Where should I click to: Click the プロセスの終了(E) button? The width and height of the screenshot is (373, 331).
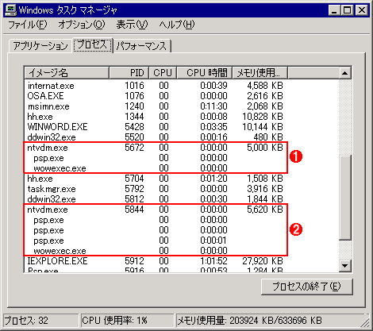pyautogui.click(x=307, y=287)
